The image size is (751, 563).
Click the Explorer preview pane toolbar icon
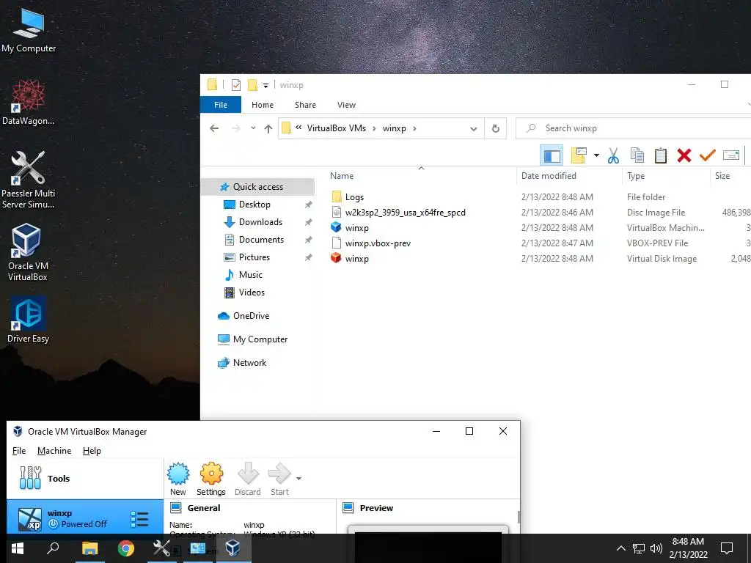tap(552, 155)
